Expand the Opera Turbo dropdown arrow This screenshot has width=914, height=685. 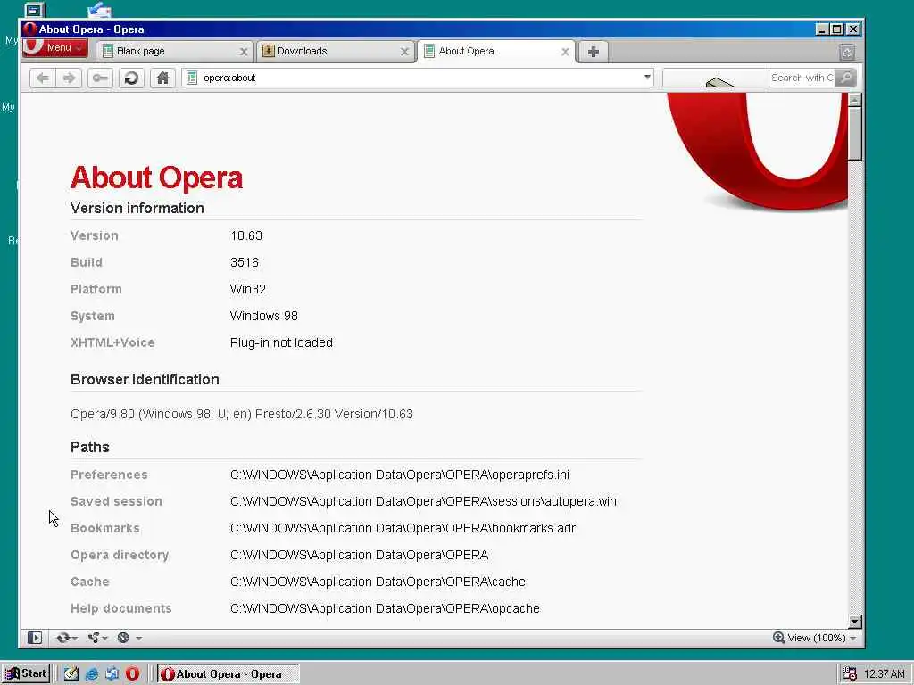[x=138, y=639]
